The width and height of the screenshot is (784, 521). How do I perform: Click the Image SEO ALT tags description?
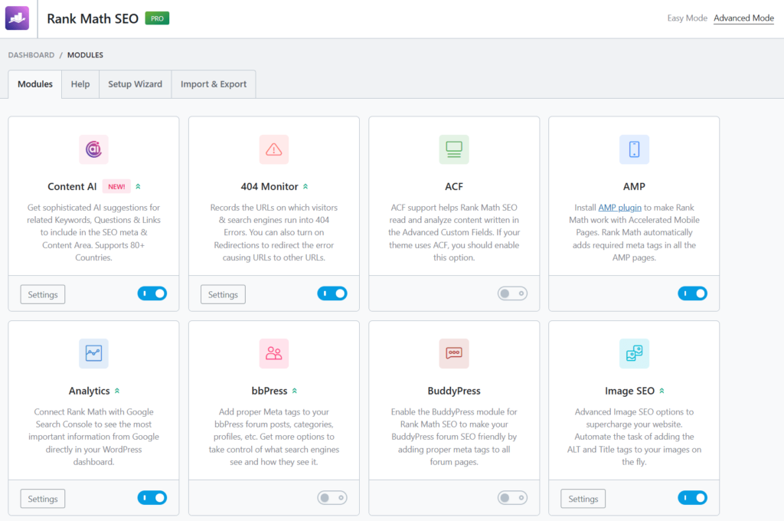click(x=634, y=437)
